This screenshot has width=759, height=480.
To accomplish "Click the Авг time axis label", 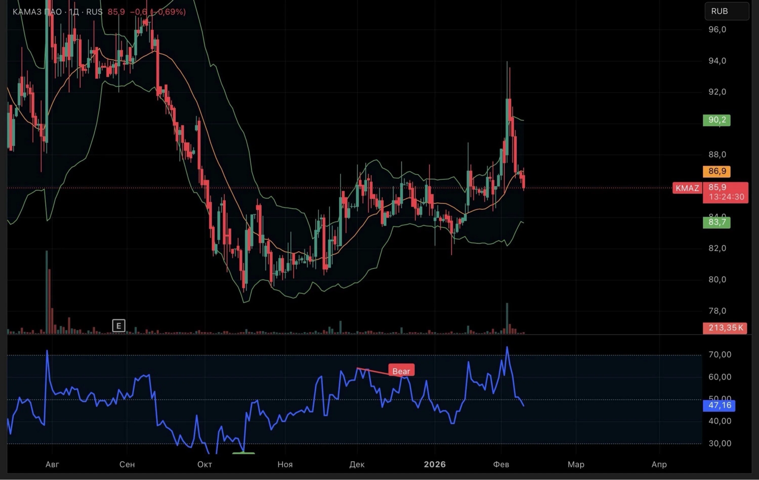I will tap(52, 464).
